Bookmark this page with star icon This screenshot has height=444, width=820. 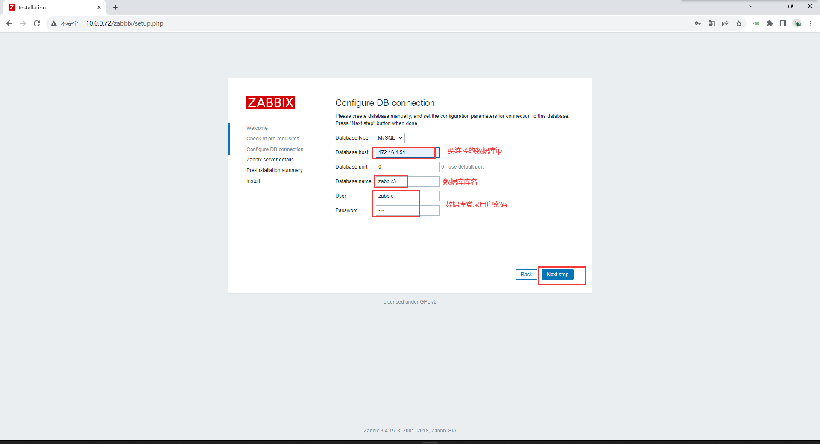pyautogui.click(x=739, y=23)
